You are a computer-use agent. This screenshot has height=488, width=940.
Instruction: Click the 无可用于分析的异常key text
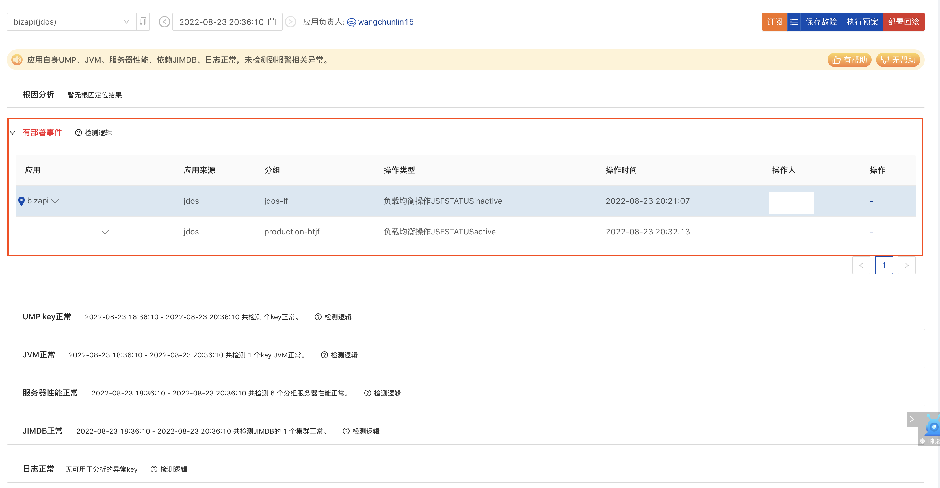(x=101, y=469)
